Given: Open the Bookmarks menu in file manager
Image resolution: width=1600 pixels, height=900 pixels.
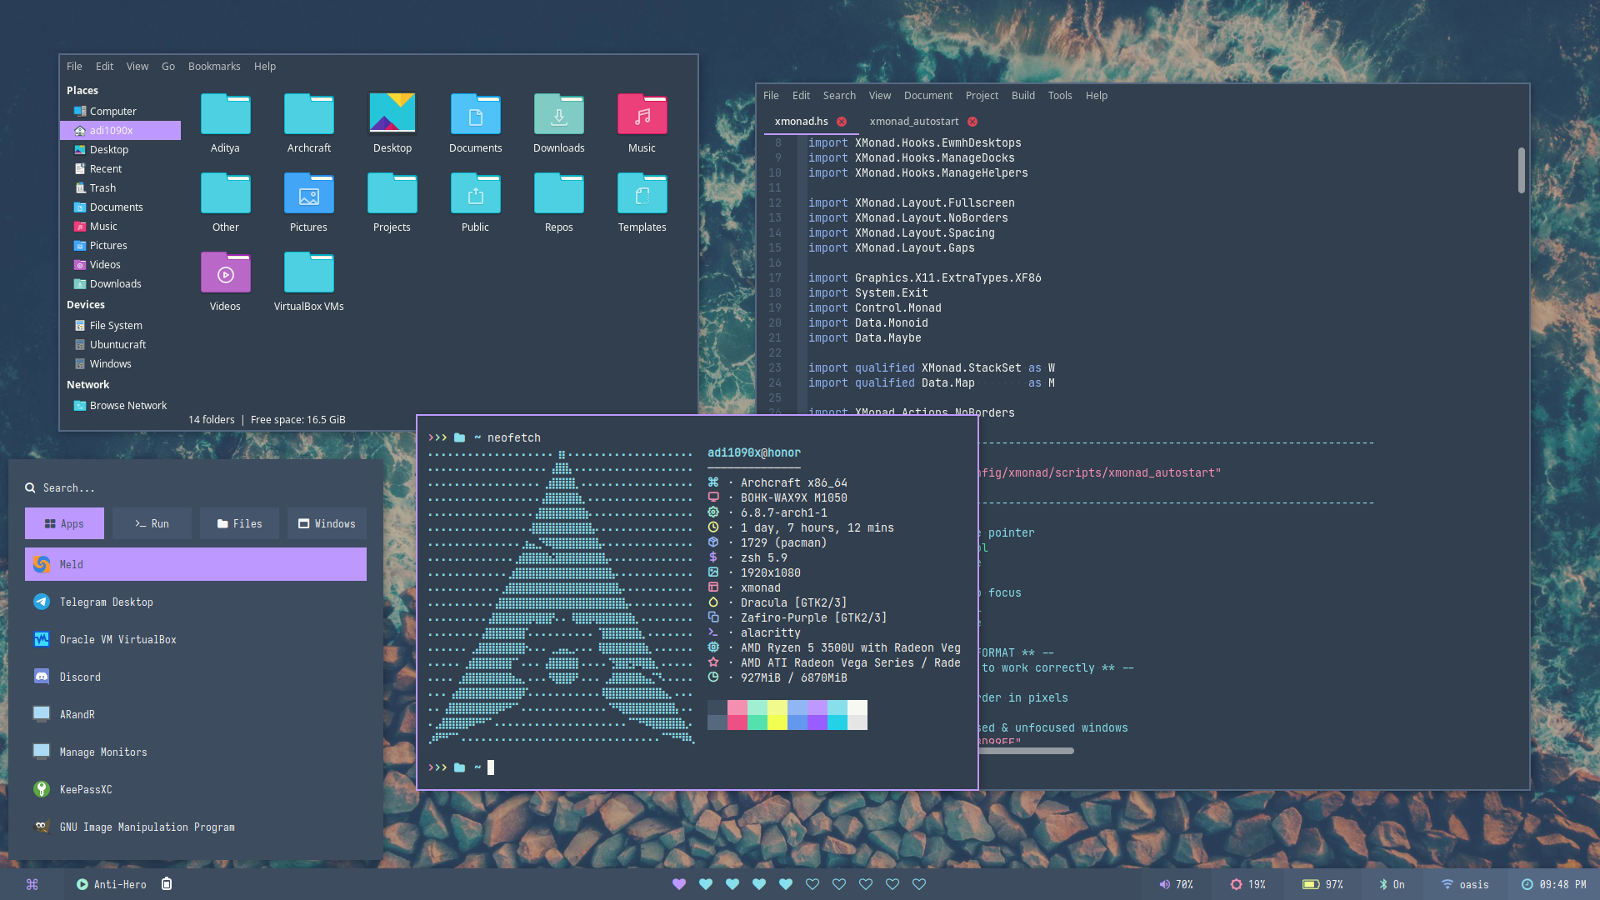Looking at the screenshot, I should click(214, 67).
